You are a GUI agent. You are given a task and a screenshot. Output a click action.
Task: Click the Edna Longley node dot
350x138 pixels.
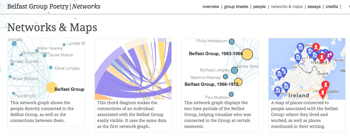pyautogui.click(x=51, y=68)
